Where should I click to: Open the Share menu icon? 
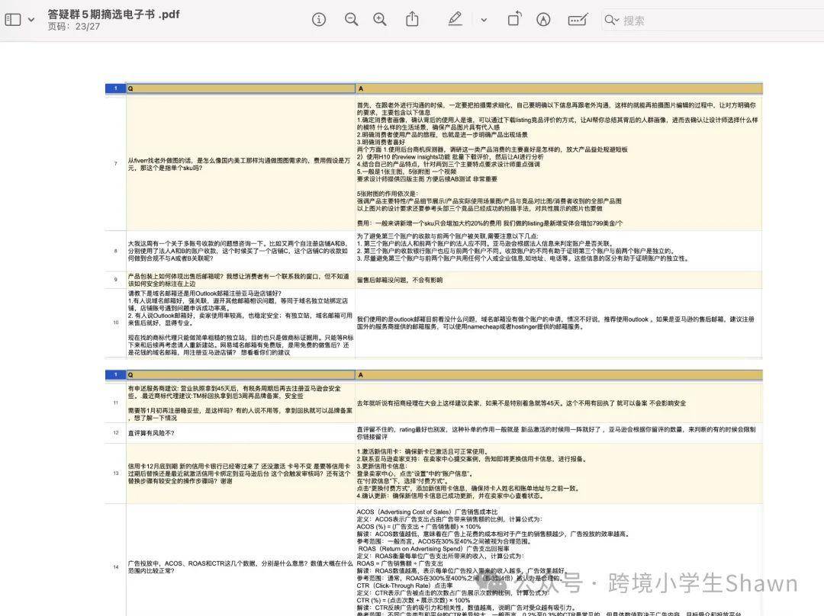tap(413, 19)
